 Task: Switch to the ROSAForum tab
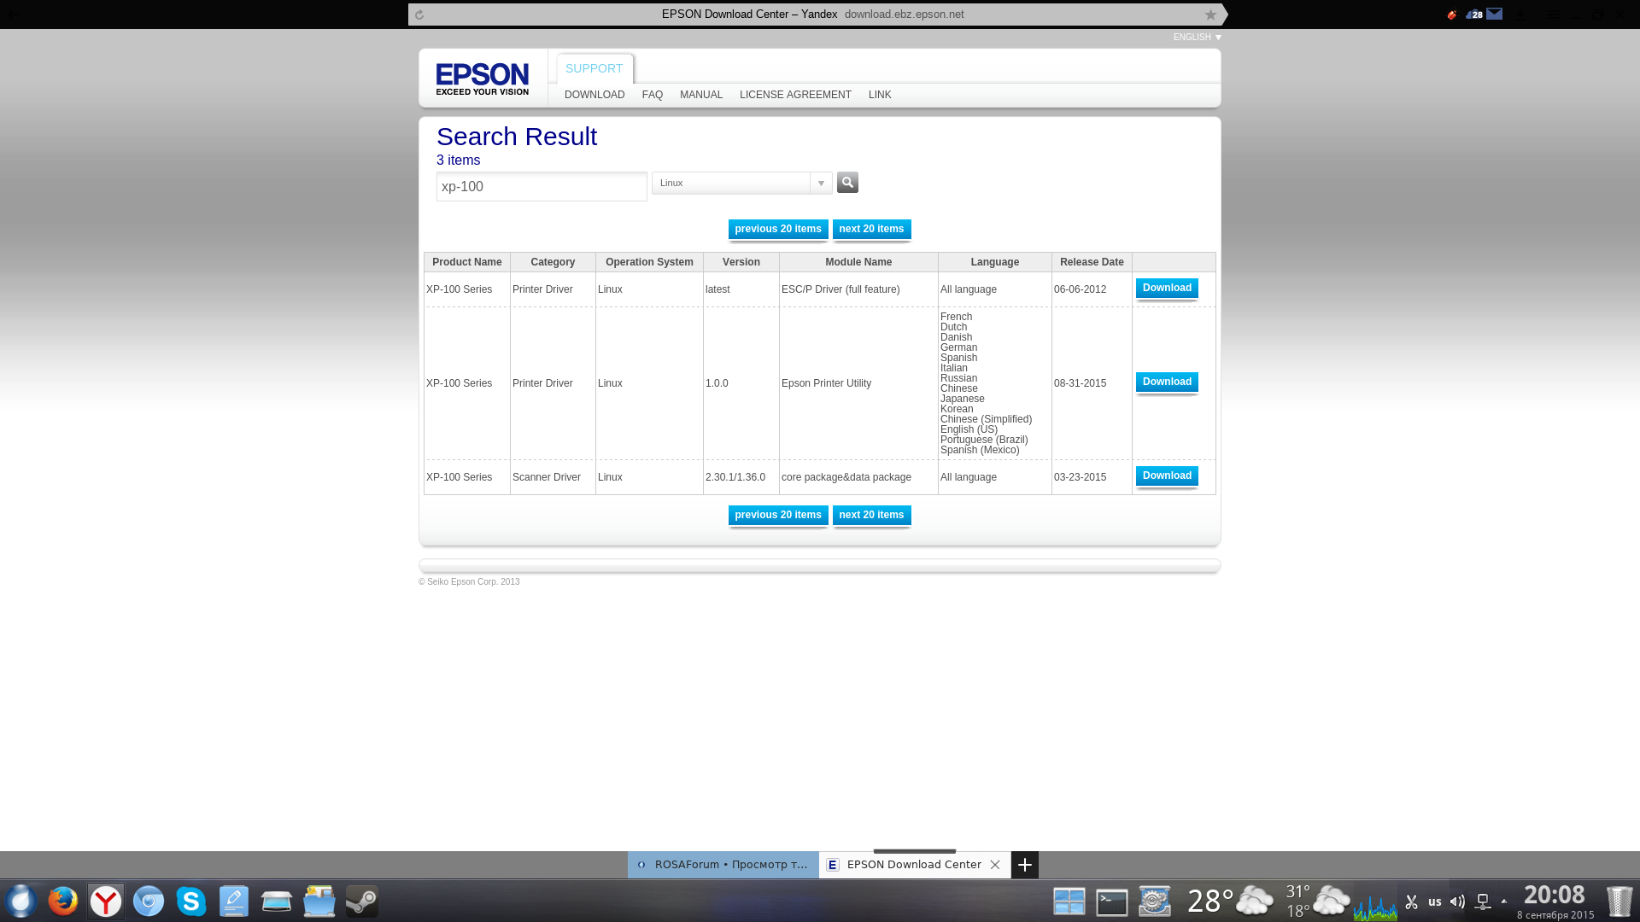click(x=723, y=865)
